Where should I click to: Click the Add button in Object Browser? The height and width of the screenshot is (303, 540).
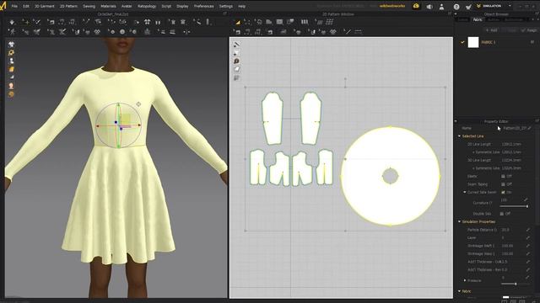(491, 30)
